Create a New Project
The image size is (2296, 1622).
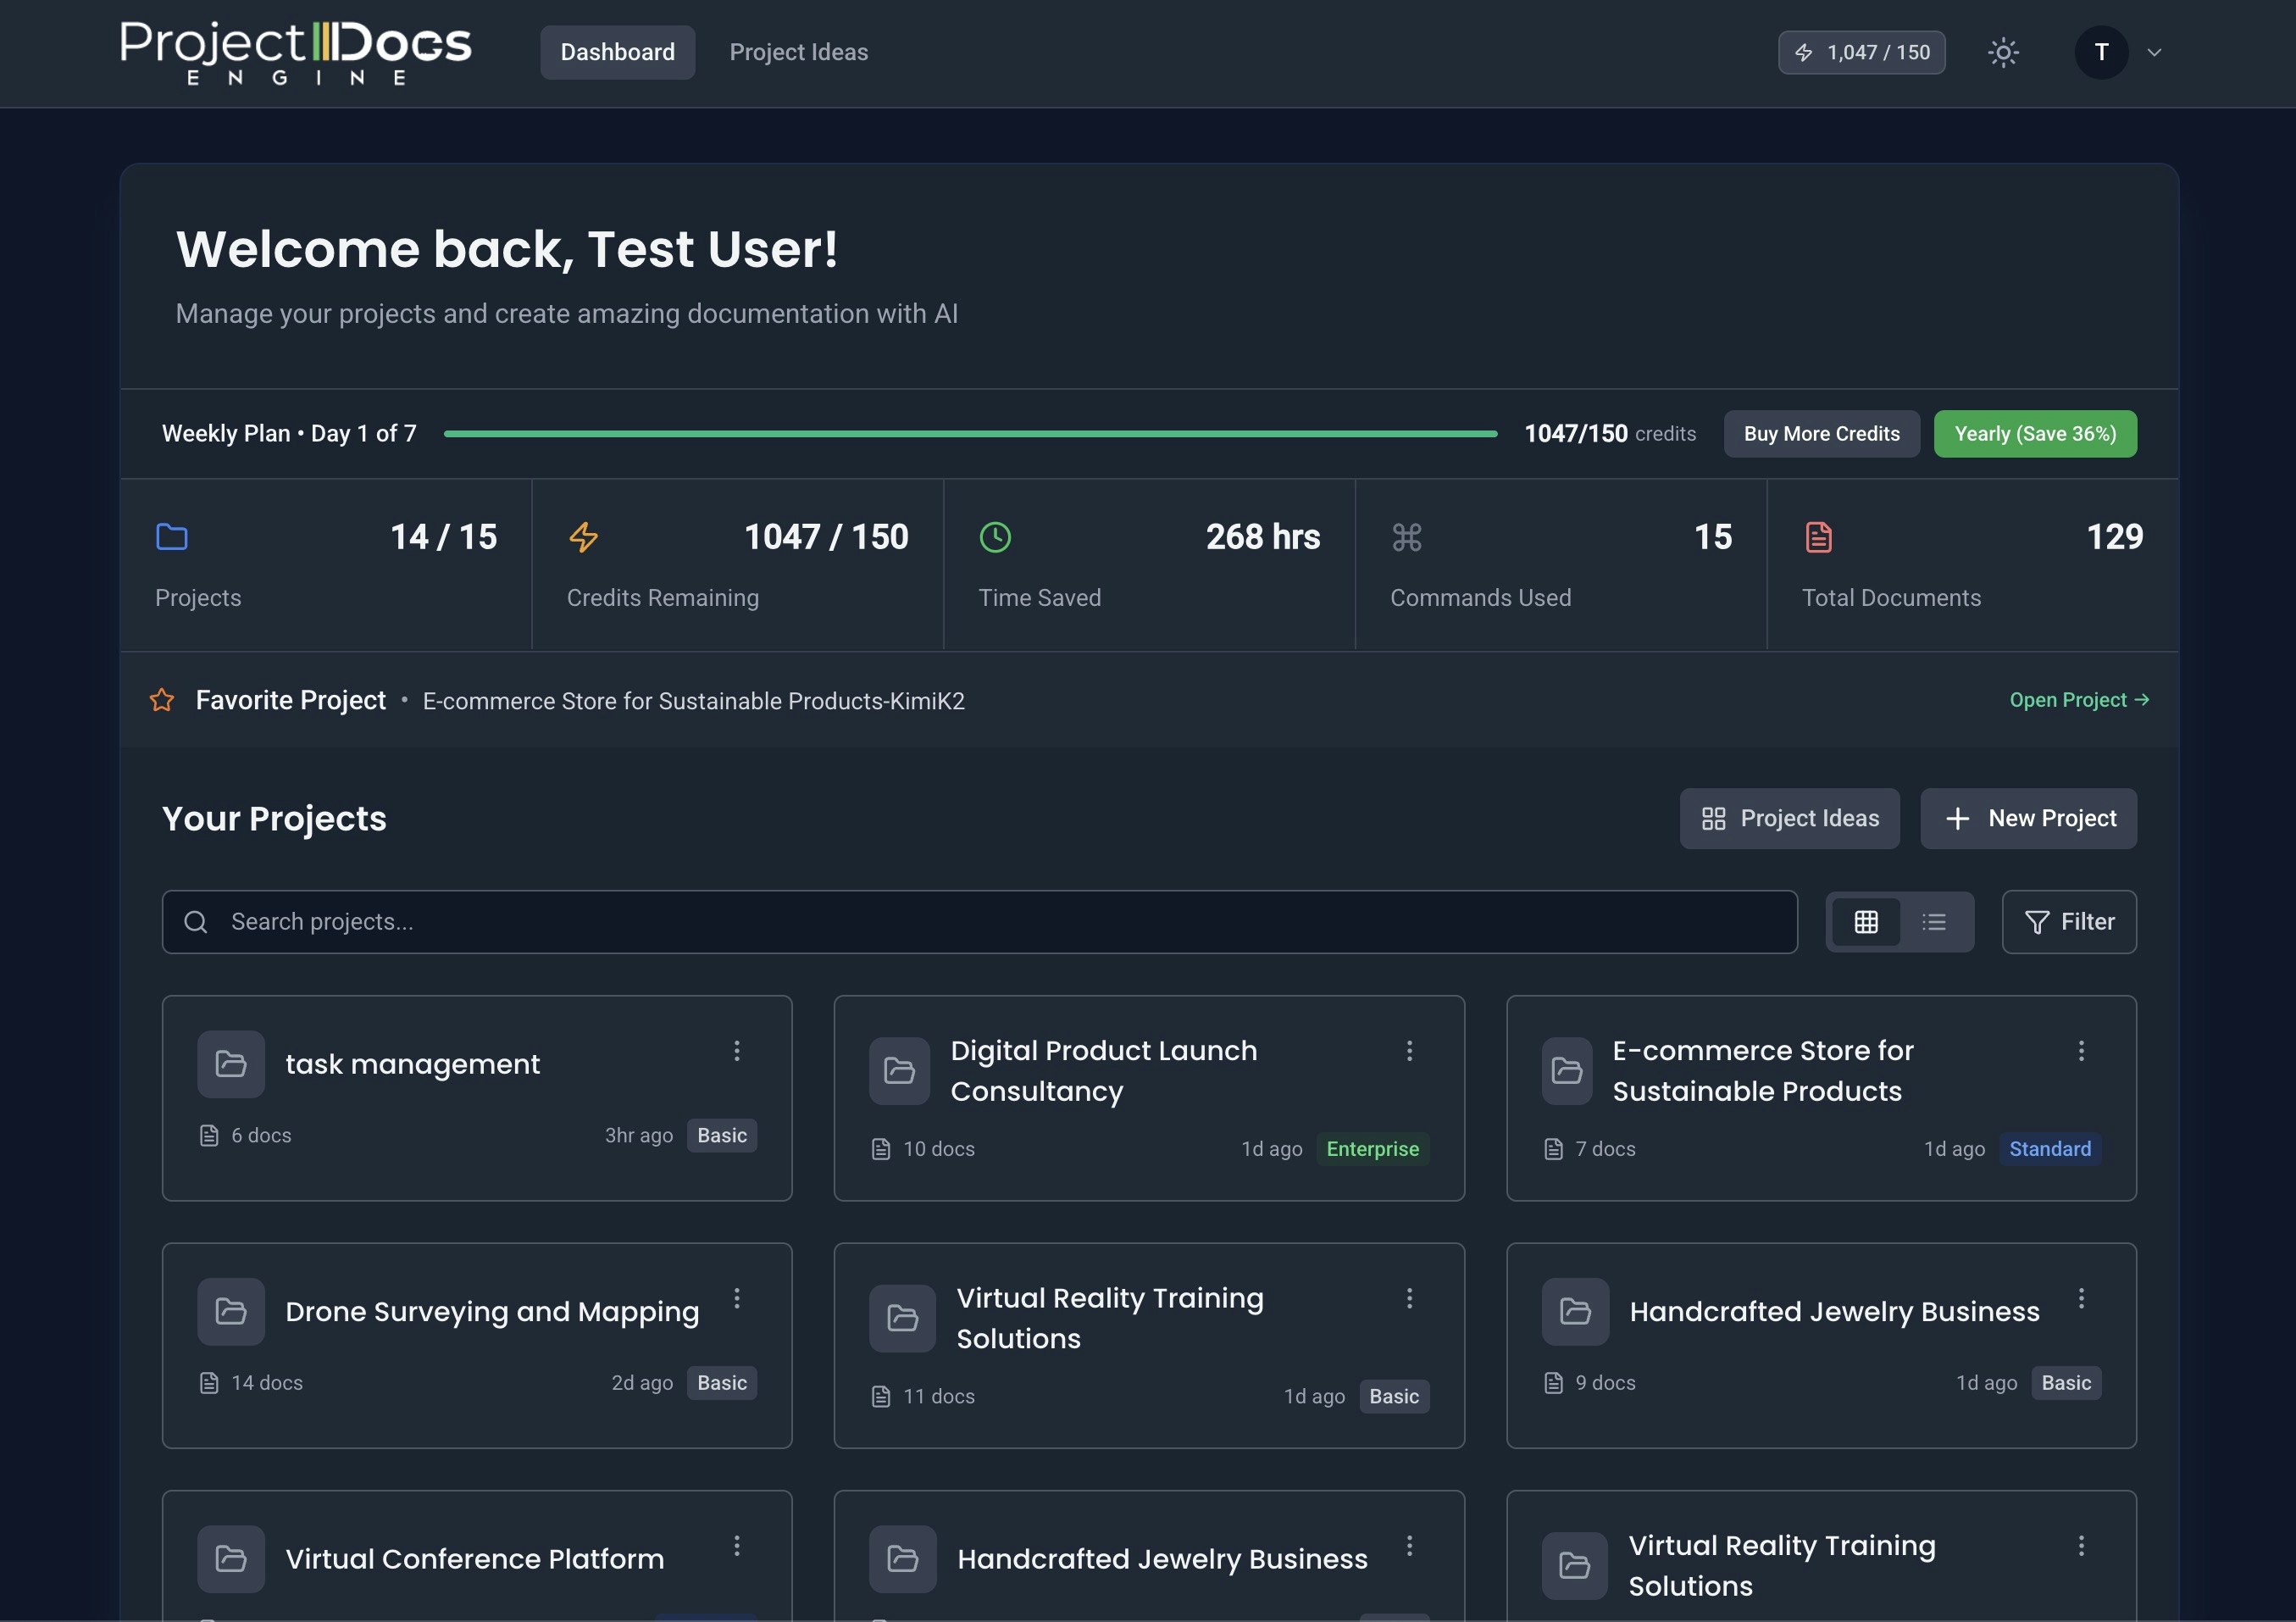(2028, 819)
